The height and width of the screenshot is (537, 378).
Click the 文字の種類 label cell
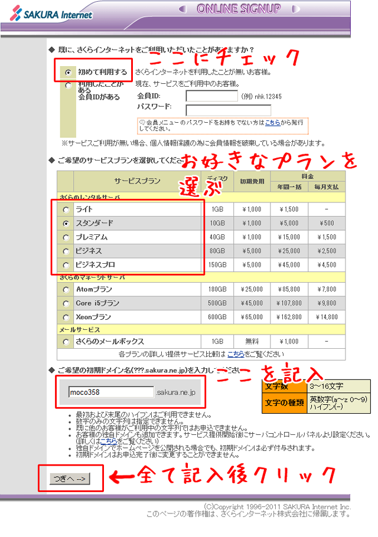tap(284, 402)
